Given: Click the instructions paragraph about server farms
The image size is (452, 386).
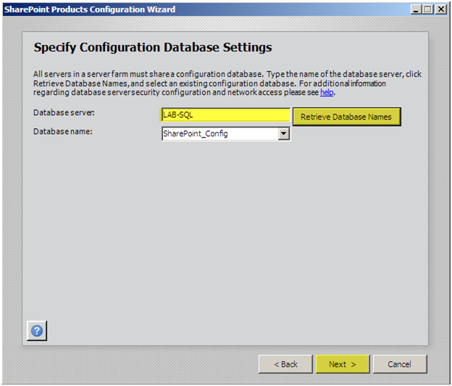Looking at the screenshot, I should pos(227,83).
